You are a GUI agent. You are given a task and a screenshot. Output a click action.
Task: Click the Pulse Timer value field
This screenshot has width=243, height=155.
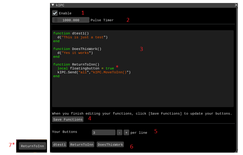tap(71, 20)
